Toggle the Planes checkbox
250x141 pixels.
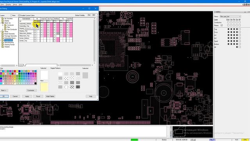click(x=221, y=25)
